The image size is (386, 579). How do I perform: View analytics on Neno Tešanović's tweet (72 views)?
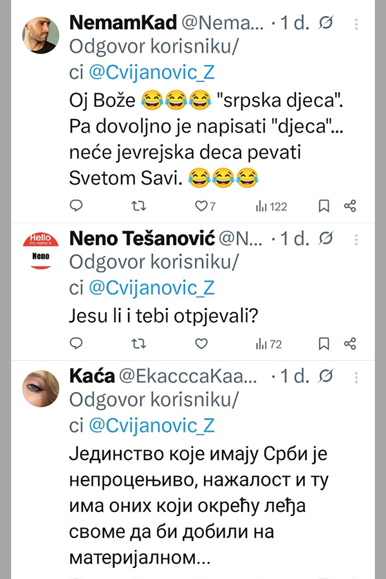click(268, 344)
